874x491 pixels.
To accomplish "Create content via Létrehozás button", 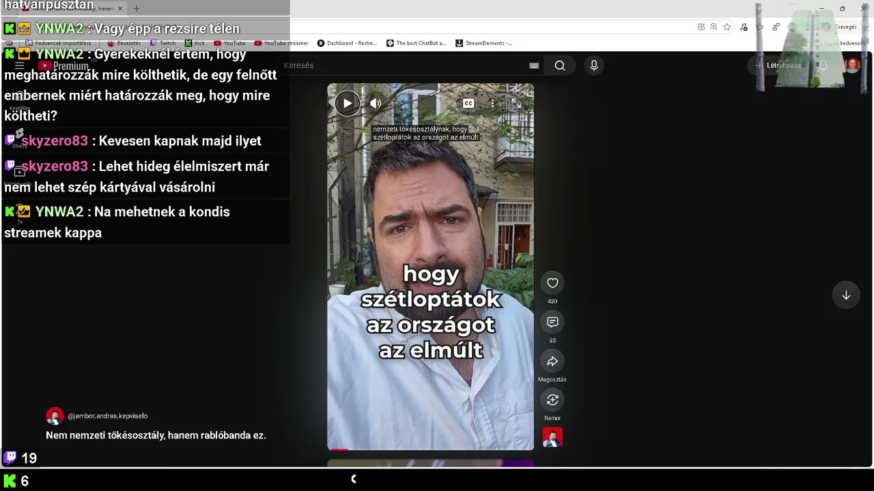I will 778,65.
